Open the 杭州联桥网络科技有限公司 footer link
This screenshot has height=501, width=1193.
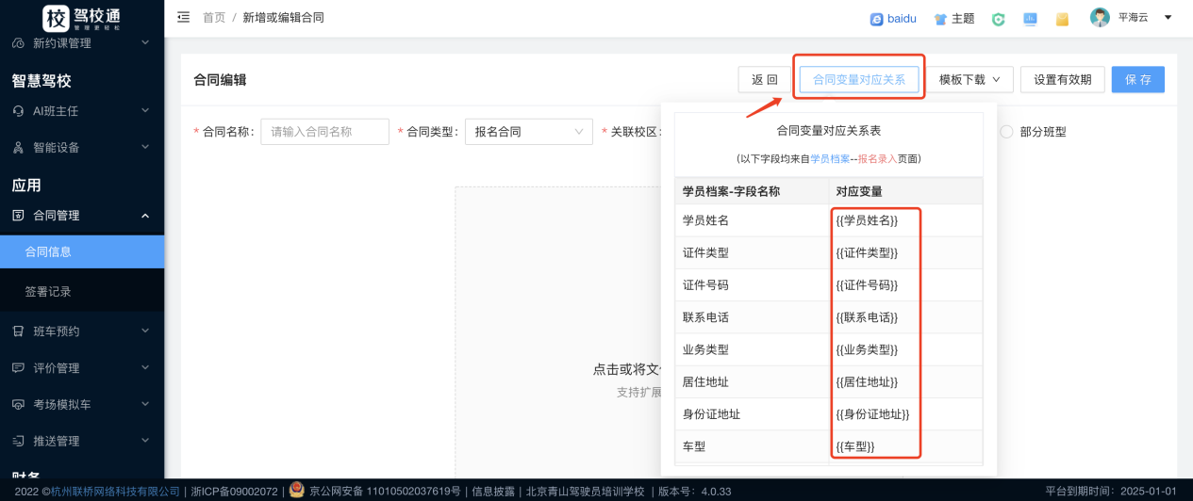coord(115,492)
